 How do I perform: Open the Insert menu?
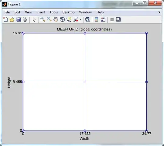(41, 12)
